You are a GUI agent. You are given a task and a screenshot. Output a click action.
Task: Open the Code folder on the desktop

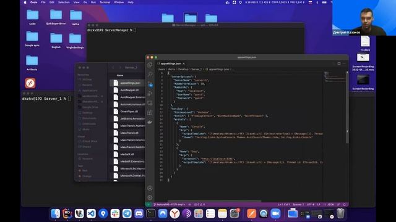click(x=32, y=17)
